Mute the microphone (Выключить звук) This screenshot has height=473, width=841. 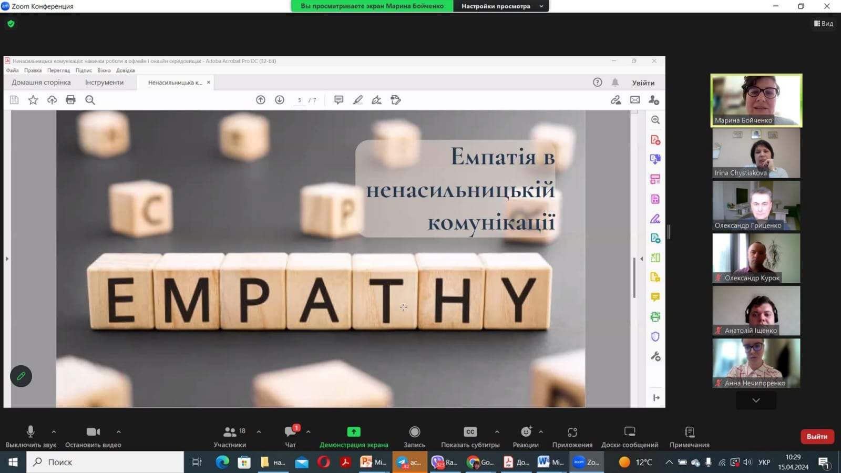pyautogui.click(x=30, y=432)
